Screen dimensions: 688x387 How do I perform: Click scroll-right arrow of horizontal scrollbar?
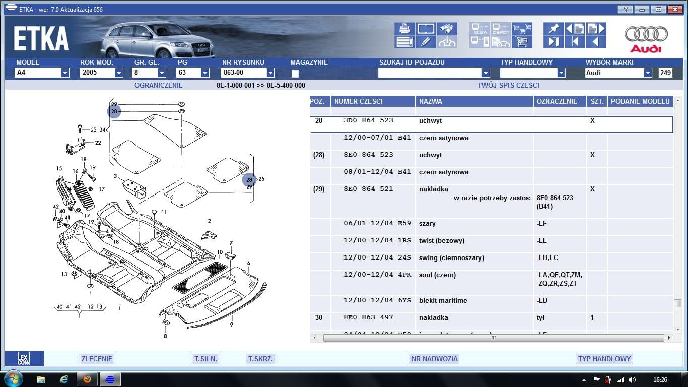click(669, 338)
